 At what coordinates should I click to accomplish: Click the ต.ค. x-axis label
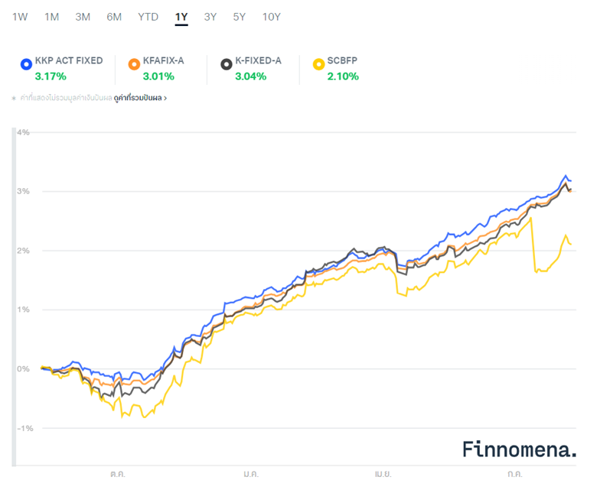pyautogui.click(x=118, y=474)
